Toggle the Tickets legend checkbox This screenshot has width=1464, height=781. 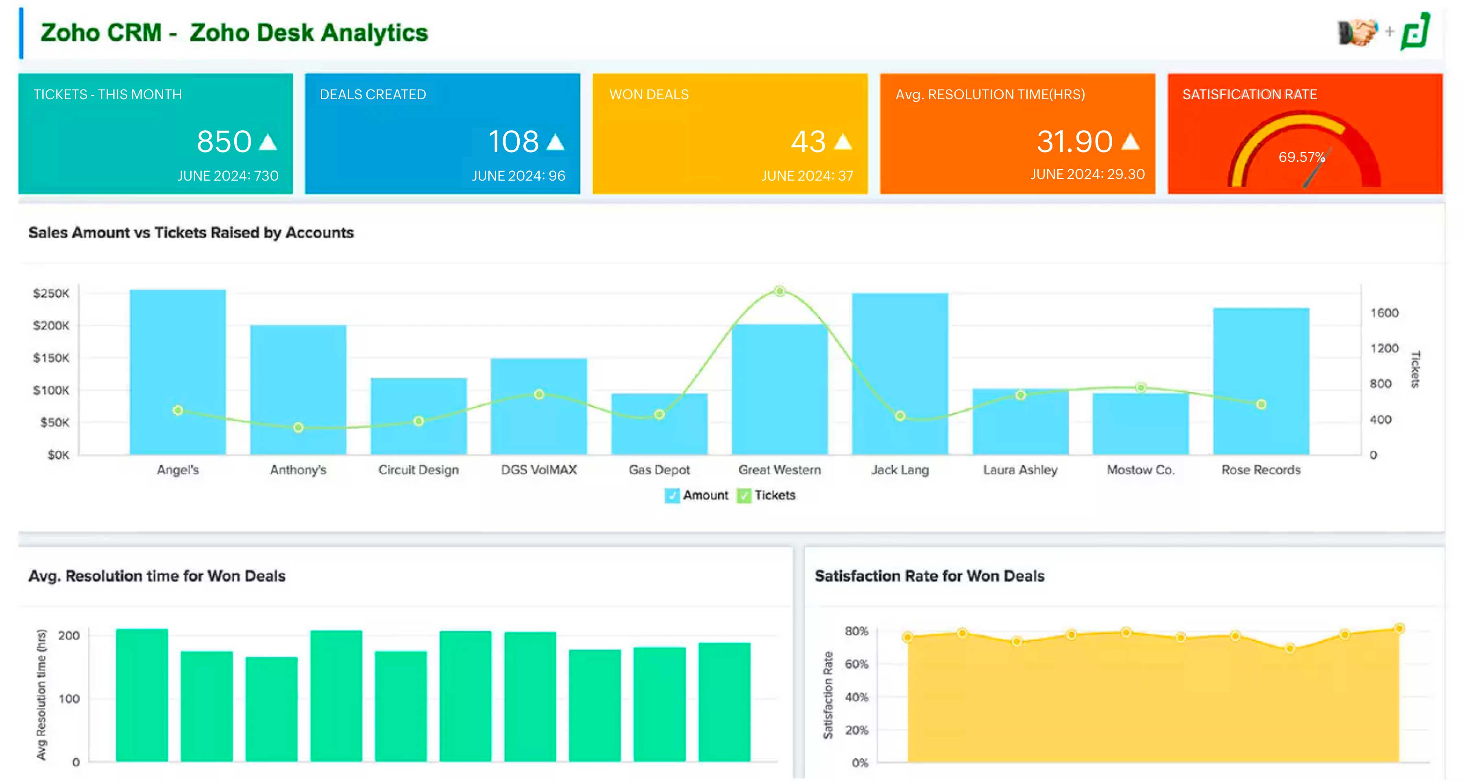743,496
